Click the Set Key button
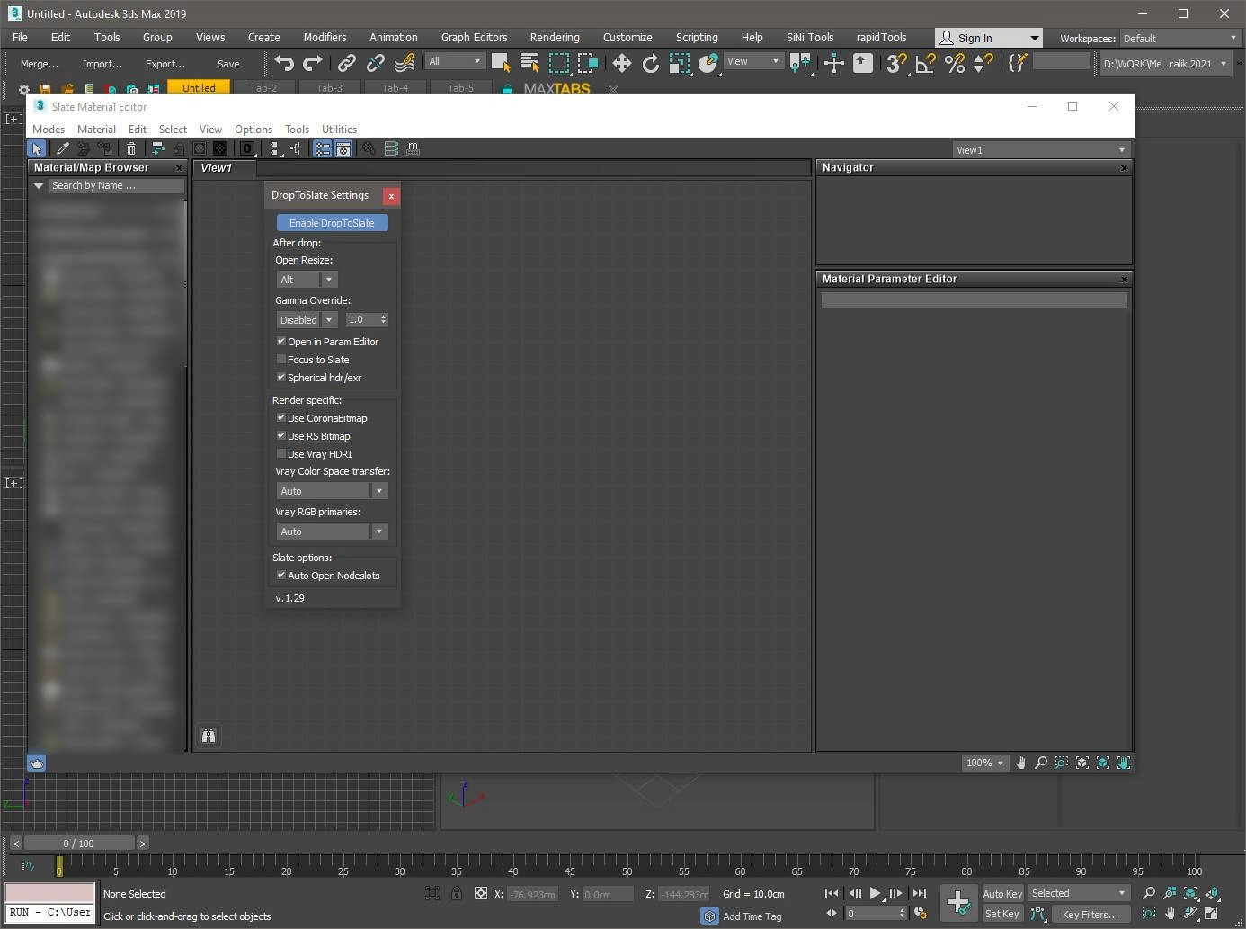The width and height of the screenshot is (1246, 929). [1002, 915]
